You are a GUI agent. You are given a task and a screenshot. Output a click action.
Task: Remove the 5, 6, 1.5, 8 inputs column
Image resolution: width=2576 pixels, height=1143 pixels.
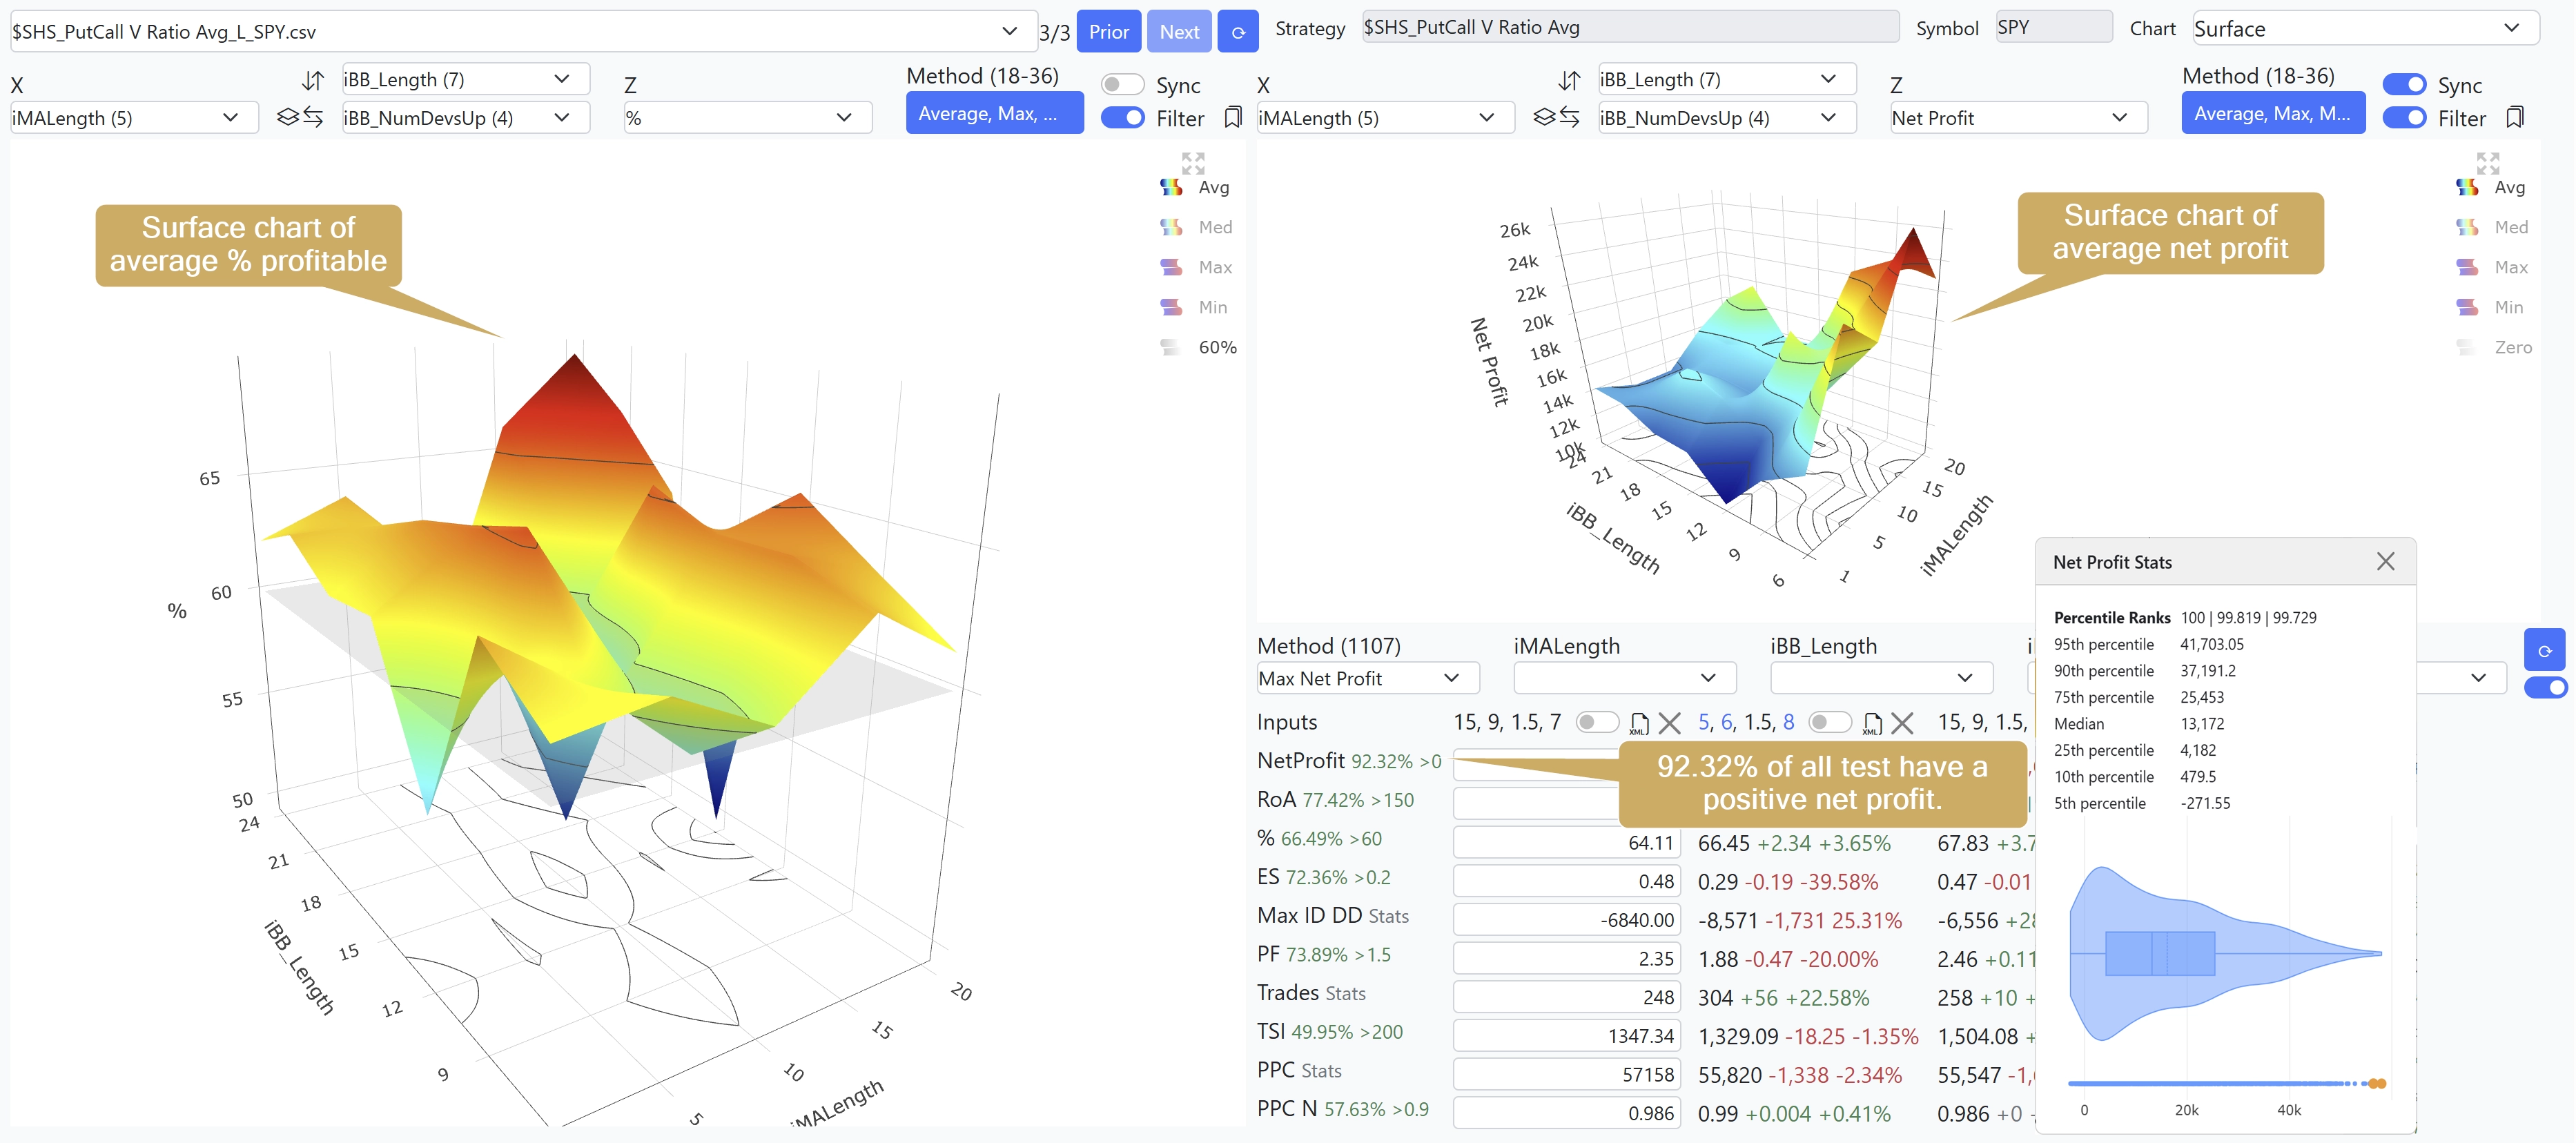tap(1902, 723)
